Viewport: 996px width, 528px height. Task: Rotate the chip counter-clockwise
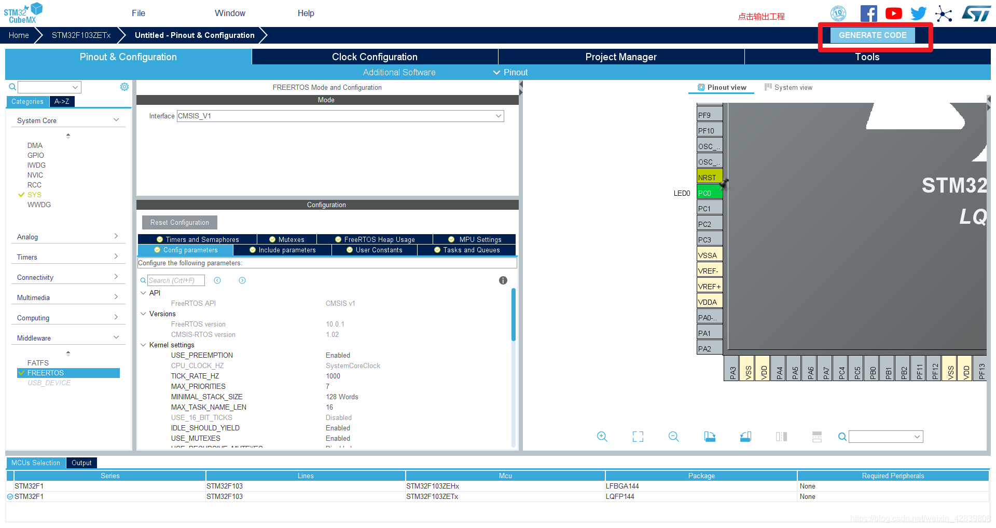pos(745,437)
